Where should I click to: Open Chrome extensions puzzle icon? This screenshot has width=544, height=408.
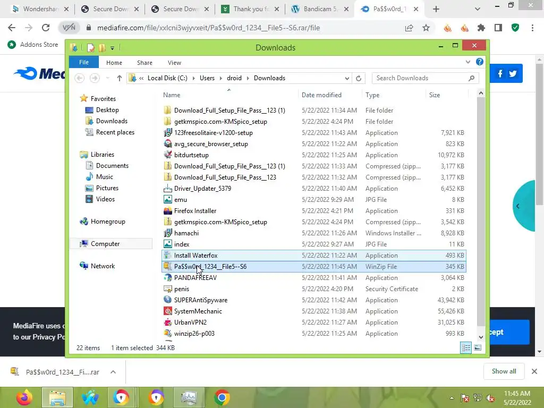click(x=481, y=28)
